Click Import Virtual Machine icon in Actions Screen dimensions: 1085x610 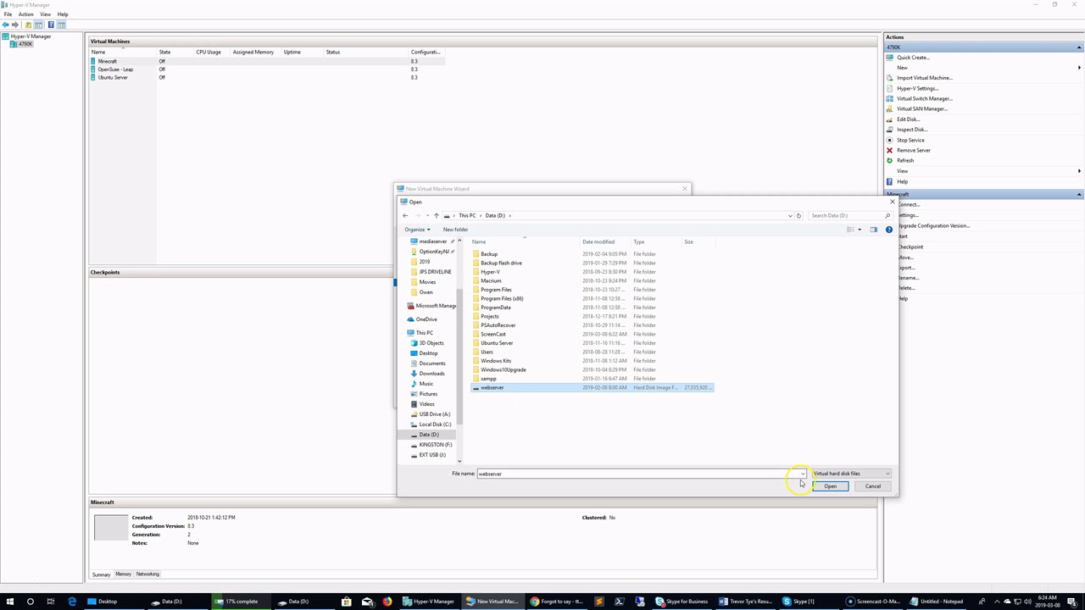[x=889, y=78]
